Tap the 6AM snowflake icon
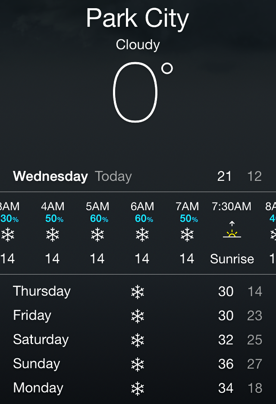Image resolution: width=276 pixels, height=404 pixels. click(x=142, y=235)
